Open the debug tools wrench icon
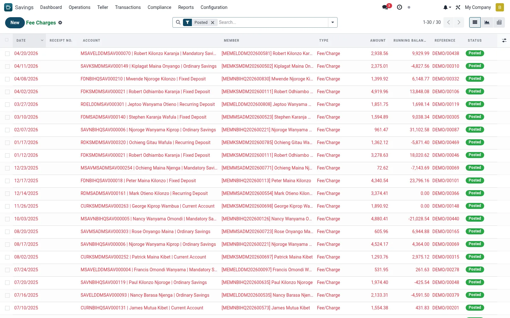Screen dimensions: 510x318 (458, 7)
